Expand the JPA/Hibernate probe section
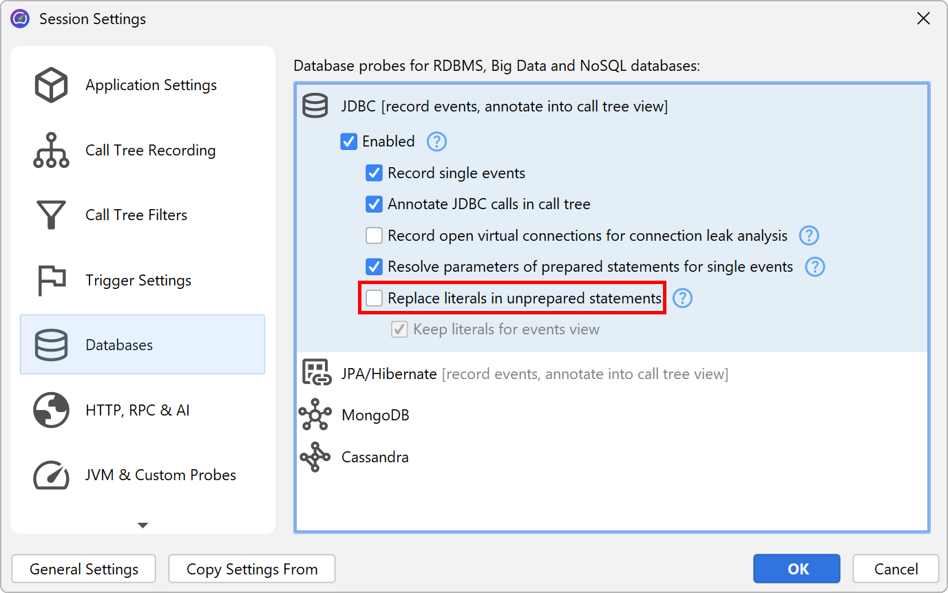 click(389, 374)
